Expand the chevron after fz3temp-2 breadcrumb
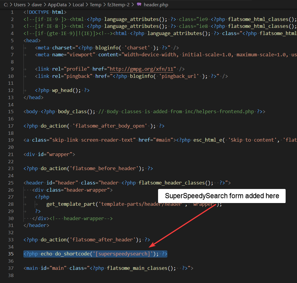The height and width of the screenshot is (283, 297). click(133, 5)
